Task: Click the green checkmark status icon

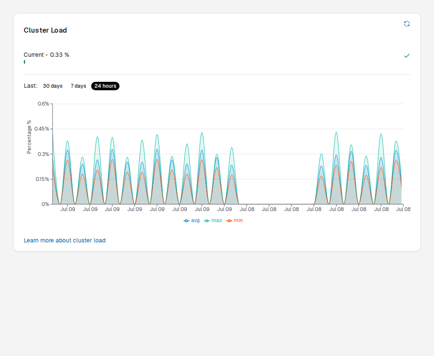Action: (x=406, y=56)
